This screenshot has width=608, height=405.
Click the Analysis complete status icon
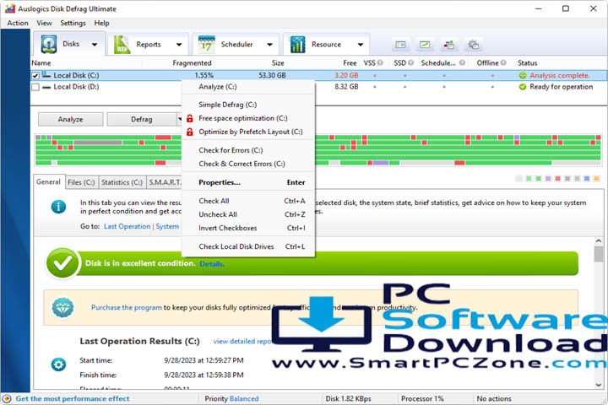pyautogui.click(x=523, y=76)
